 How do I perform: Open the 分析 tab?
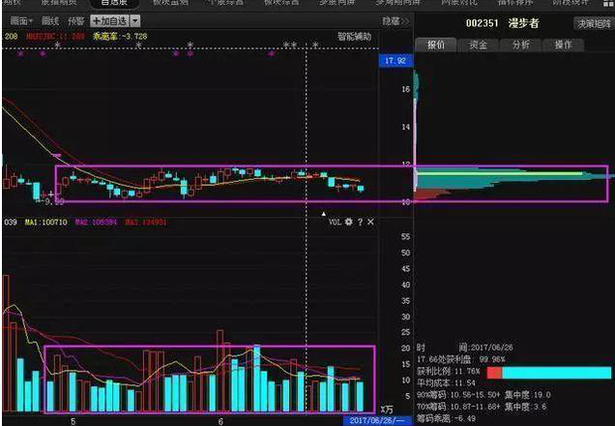pyautogui.click(x=520, y=45)
